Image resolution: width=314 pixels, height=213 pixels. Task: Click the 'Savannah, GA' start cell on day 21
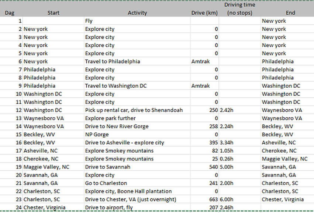click(53, 183)
